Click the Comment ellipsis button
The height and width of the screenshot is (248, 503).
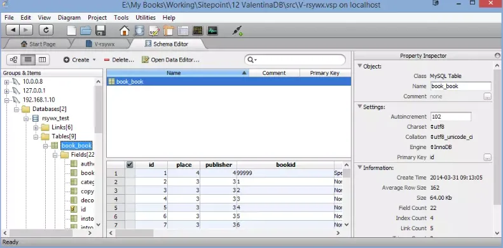487,96
